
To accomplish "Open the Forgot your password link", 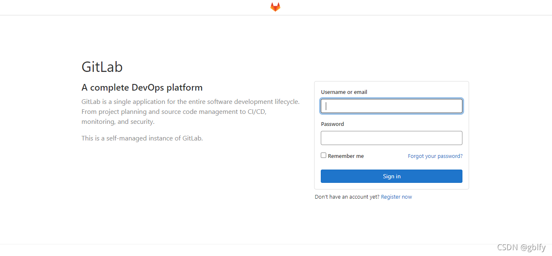I will point(435,156).
